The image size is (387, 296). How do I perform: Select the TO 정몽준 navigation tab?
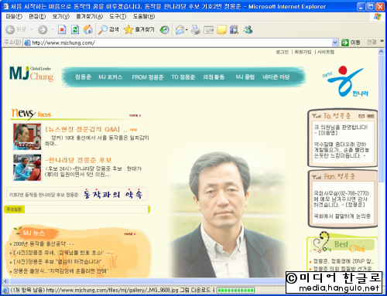click(183, 77)
